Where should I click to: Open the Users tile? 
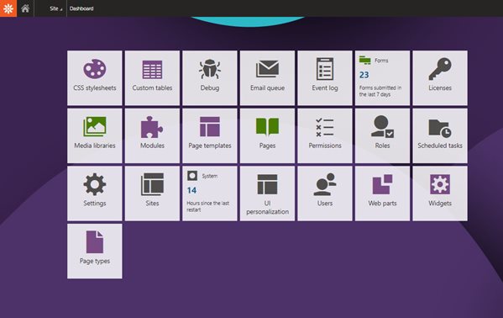click(x=325, y=193)
